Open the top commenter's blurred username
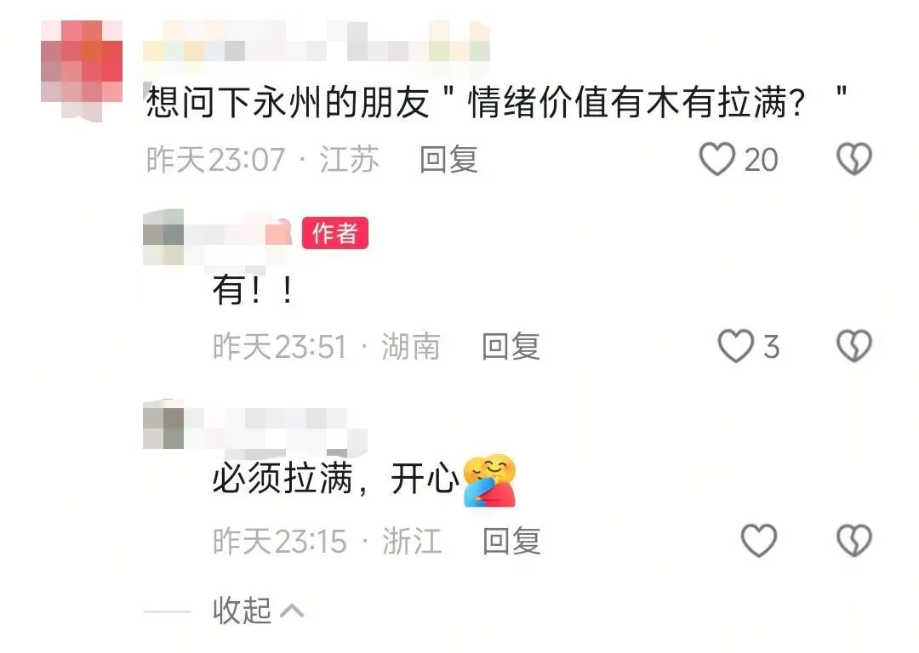The height and width of the screenshot is (653, 919). click(x=317, y=42)
